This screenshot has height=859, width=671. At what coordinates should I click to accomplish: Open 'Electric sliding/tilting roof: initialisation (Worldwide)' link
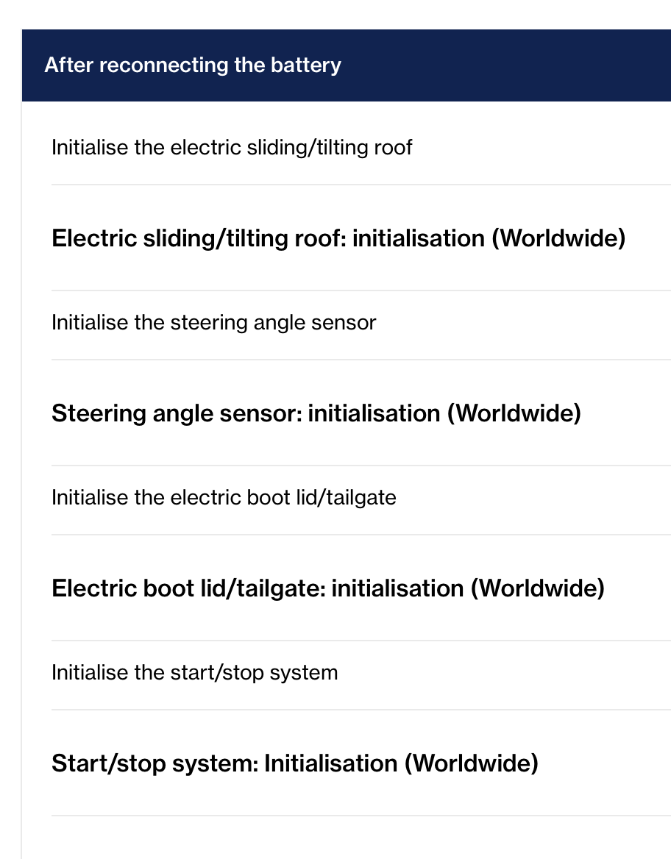point(338,238)
